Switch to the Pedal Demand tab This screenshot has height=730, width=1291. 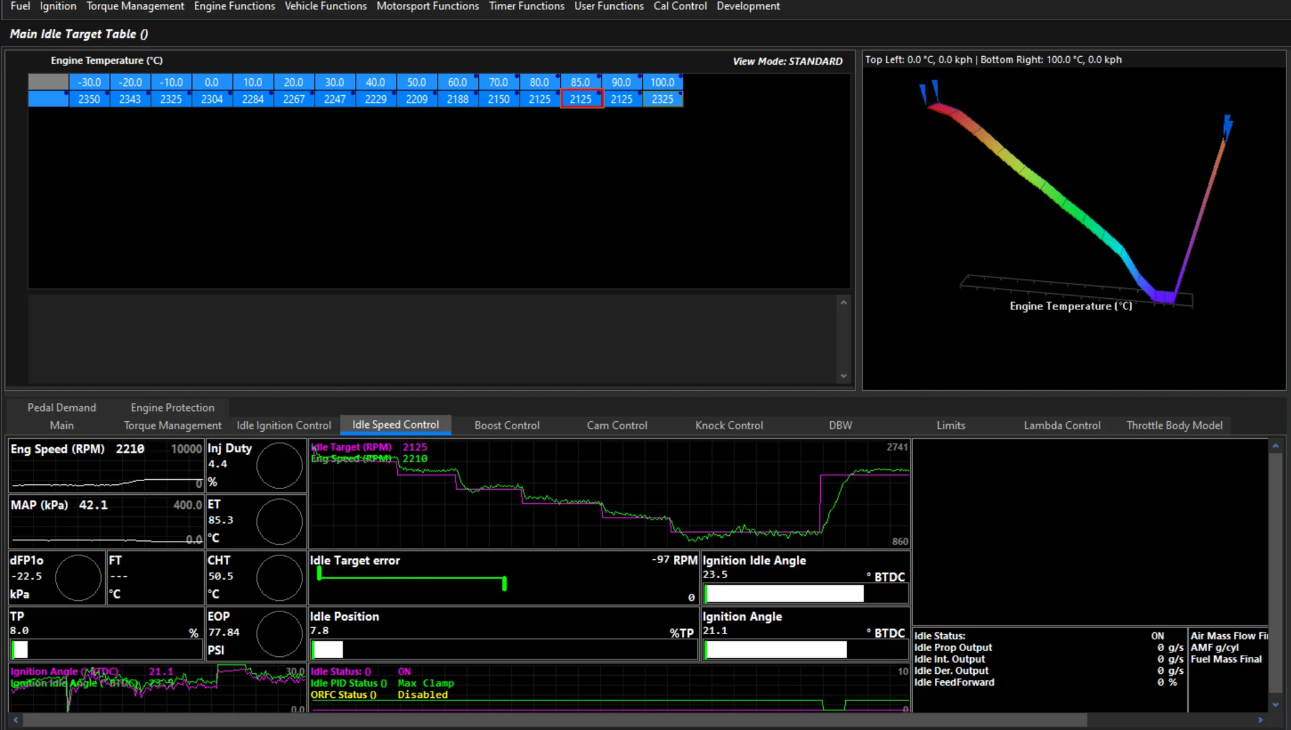click(x=62, y=407)
